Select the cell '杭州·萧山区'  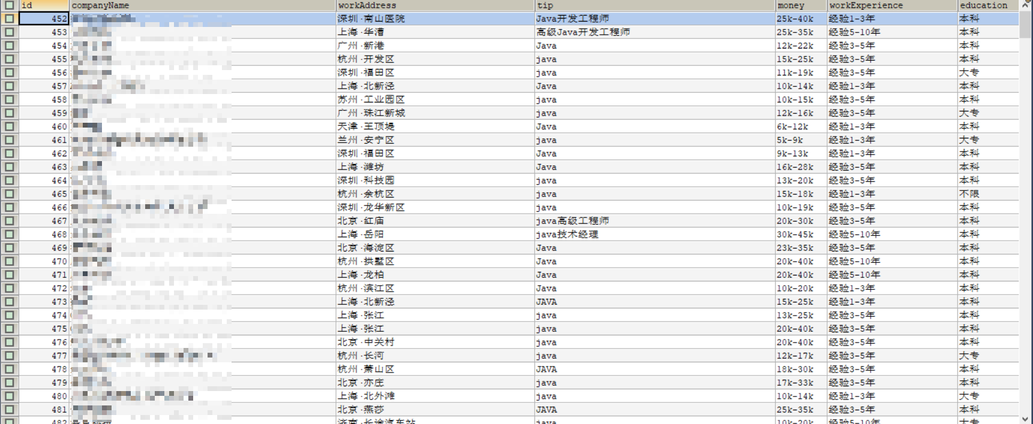(x=435, y=369)
